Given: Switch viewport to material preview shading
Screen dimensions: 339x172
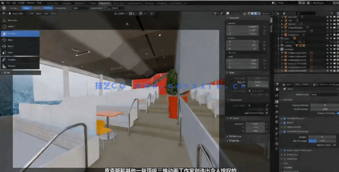Looking at the screenshot, I should (256, 13).
